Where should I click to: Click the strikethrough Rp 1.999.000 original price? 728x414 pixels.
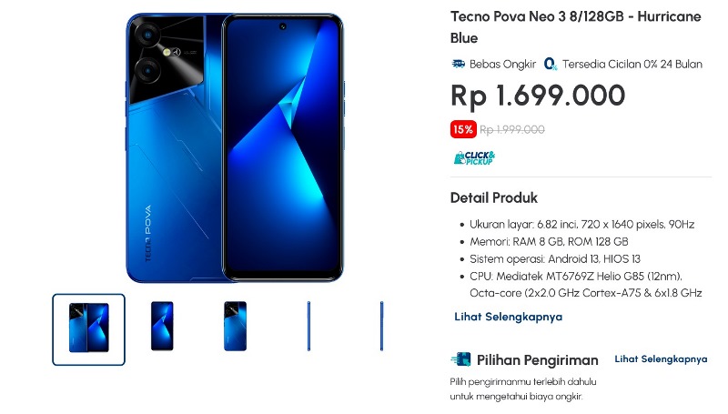pos(512,129)
